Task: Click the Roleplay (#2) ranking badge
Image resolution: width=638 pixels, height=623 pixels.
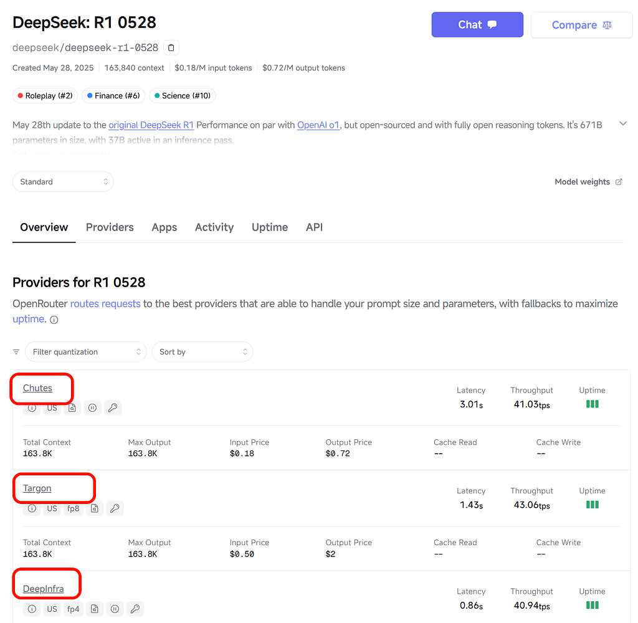Action: click(45, 95)
